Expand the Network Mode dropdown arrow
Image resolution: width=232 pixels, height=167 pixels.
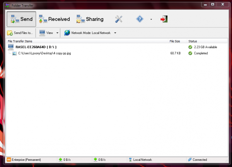[x=115, y=33]
